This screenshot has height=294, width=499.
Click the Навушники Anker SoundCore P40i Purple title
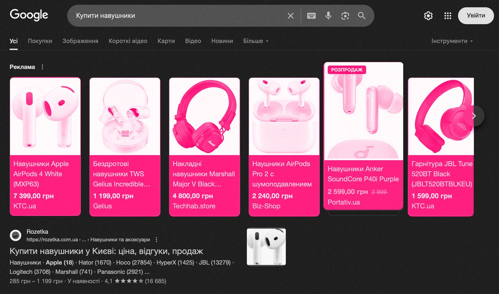[363, 174]
